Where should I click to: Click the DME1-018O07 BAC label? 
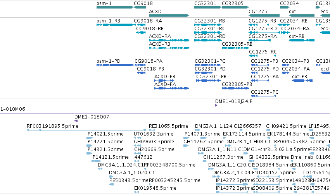92,117
